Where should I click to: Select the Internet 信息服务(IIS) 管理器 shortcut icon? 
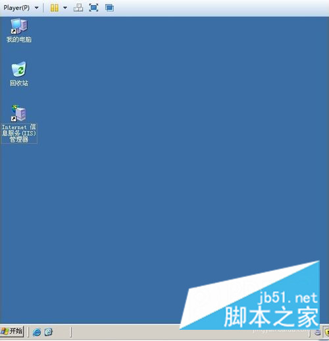18,113
